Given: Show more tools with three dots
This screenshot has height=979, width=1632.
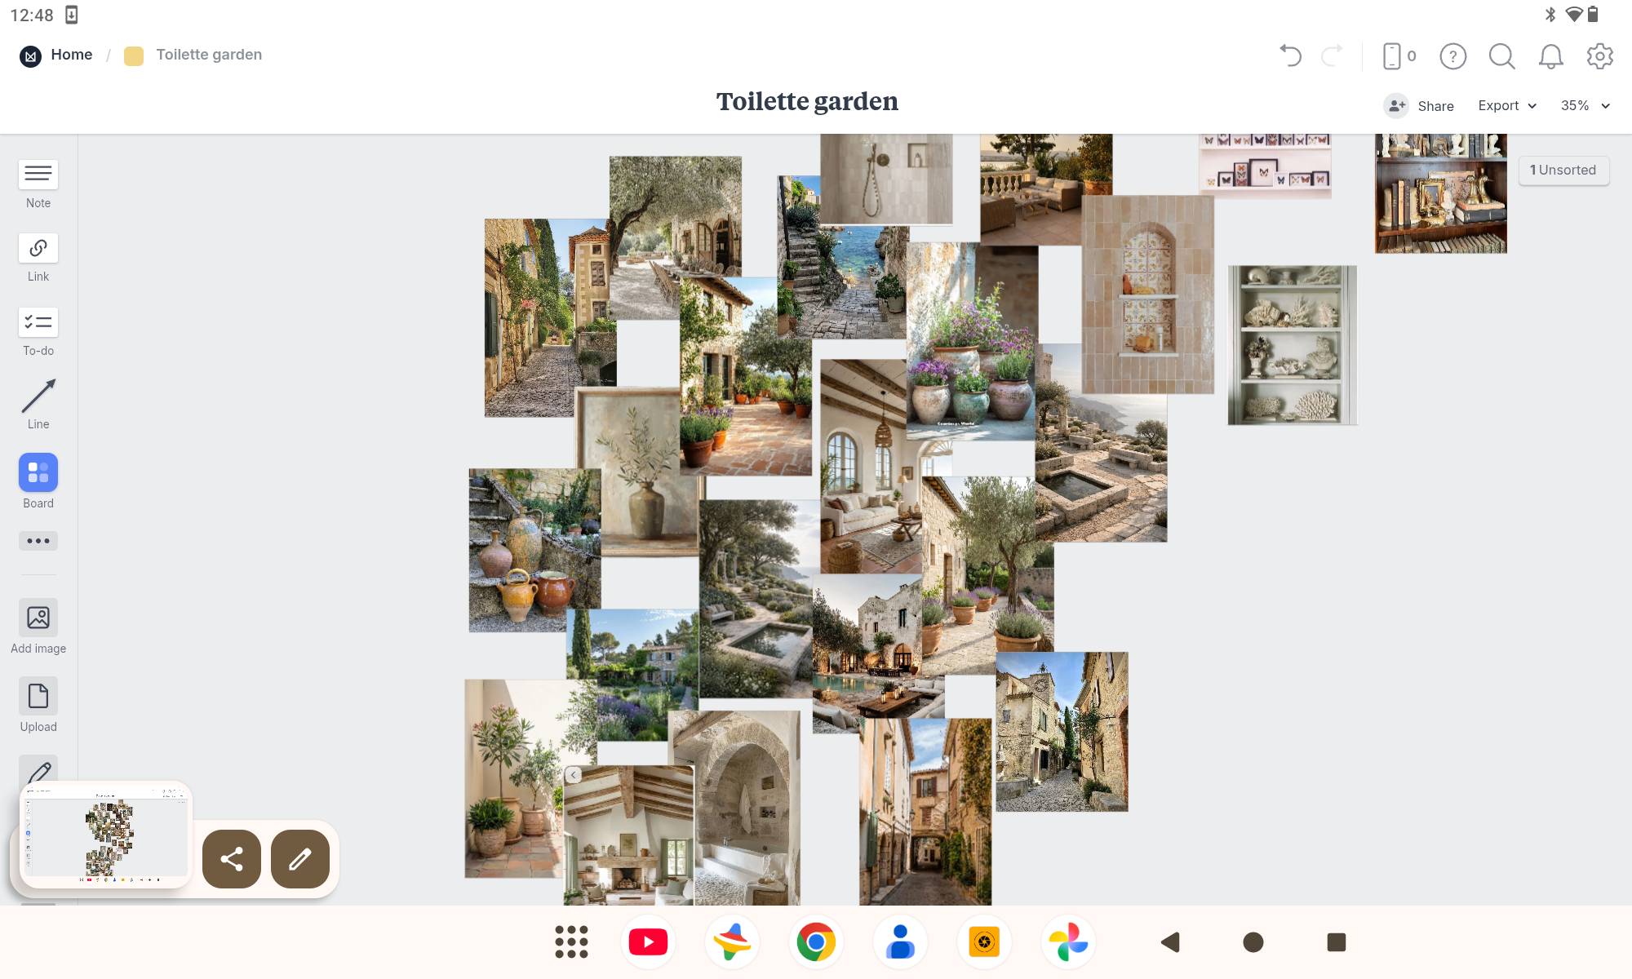Looking at the screenshot, I should point(38,541).
